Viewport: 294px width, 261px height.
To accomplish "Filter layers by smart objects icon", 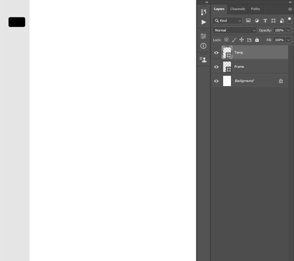I will pyautogui.click(x=282, y=20).
